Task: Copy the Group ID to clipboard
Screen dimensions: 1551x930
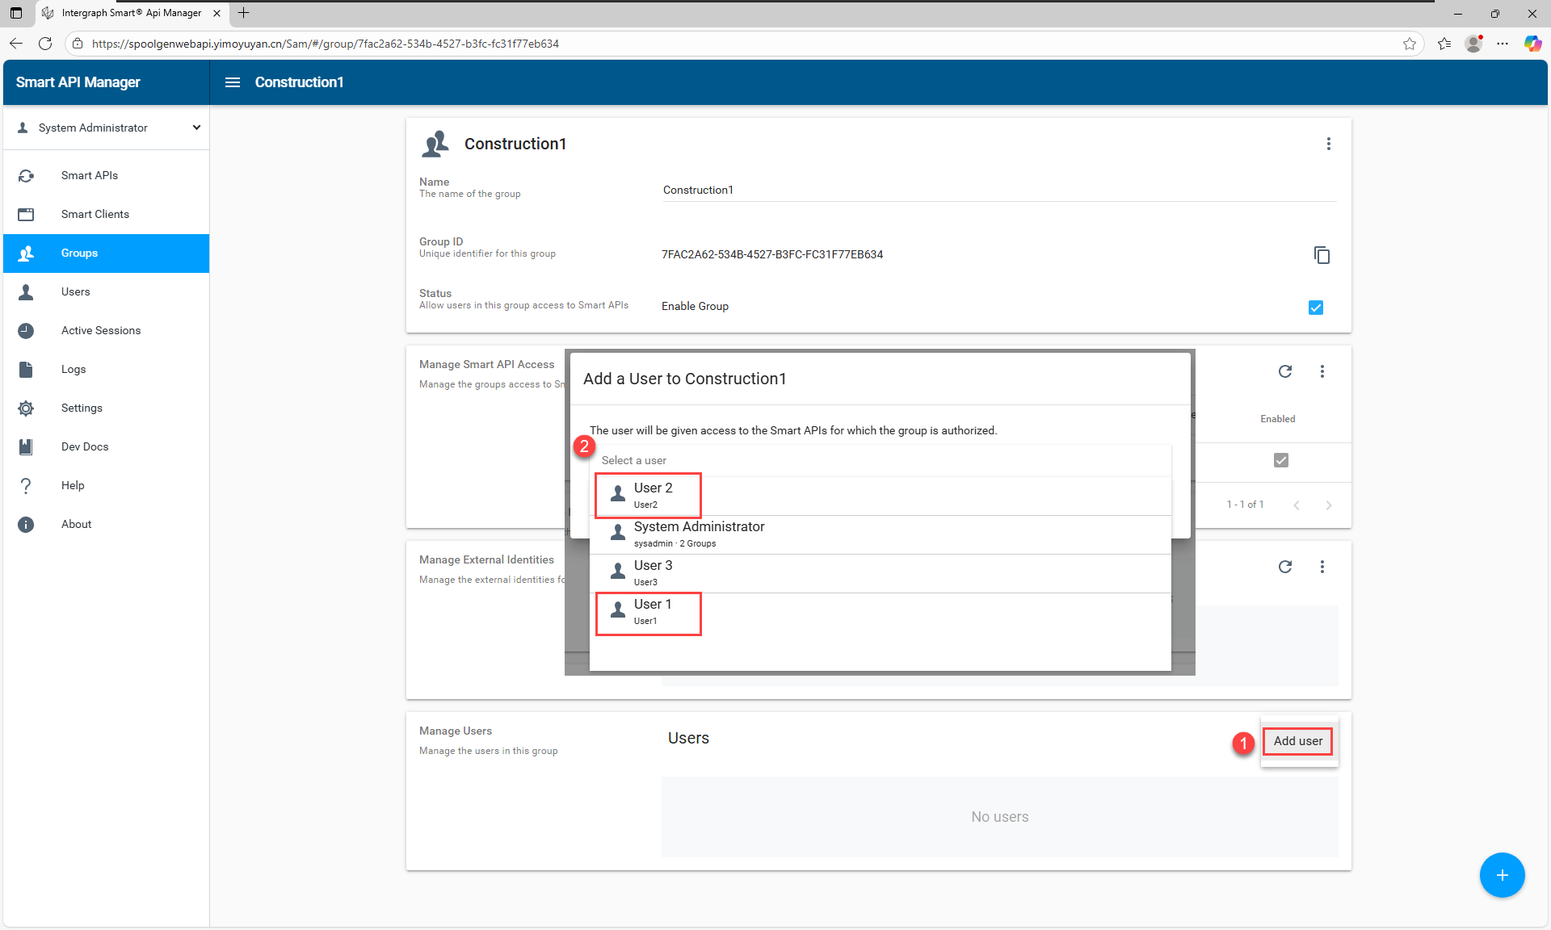Action: (x=1322, y=255)
